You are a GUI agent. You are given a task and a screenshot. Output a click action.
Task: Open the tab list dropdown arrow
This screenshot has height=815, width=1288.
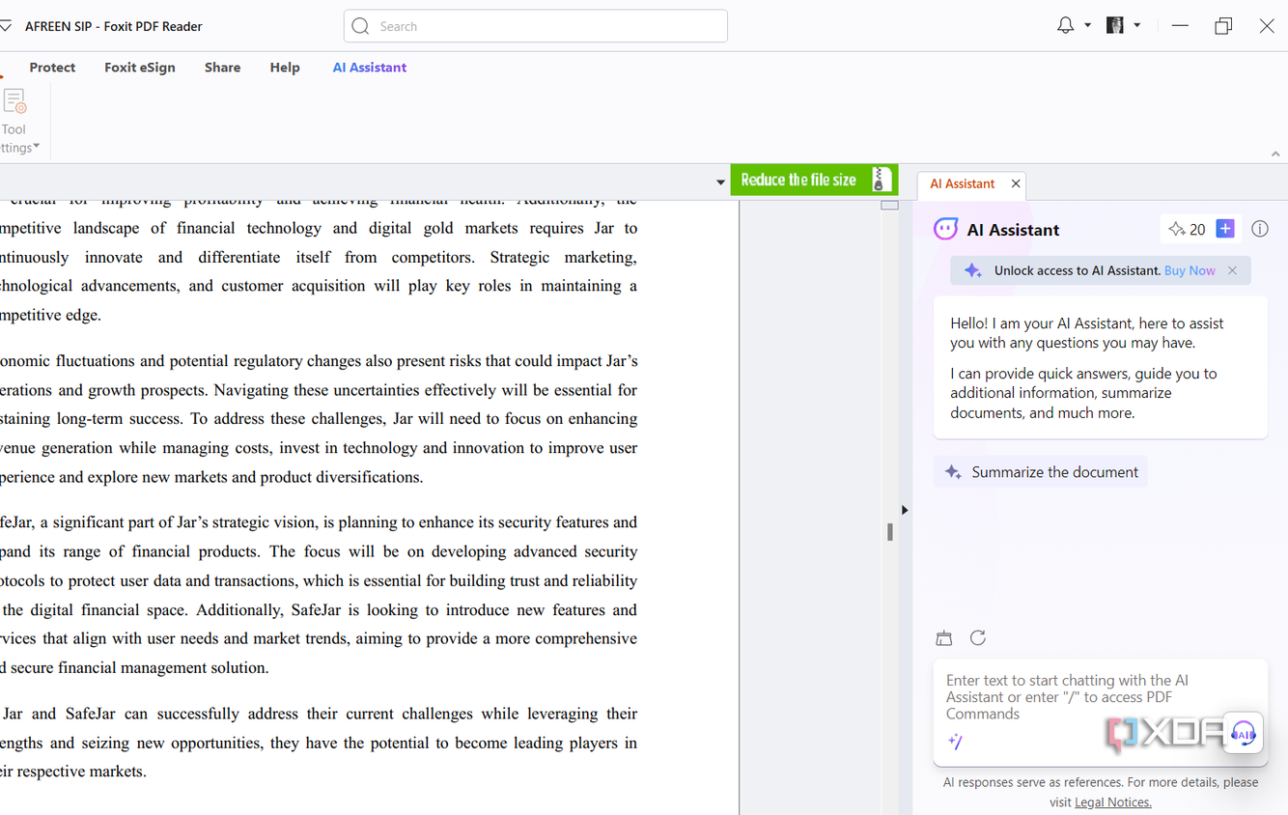point(720,182)
